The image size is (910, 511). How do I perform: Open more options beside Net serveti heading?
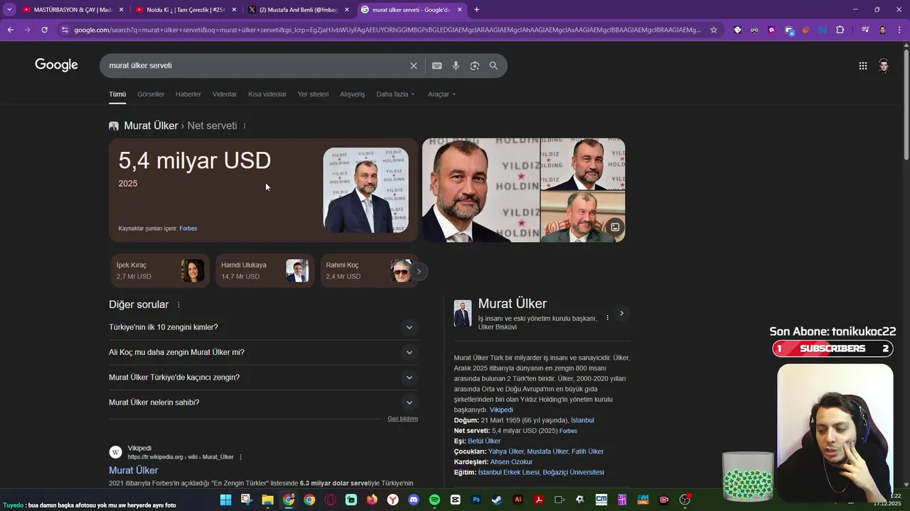(244, 126)
